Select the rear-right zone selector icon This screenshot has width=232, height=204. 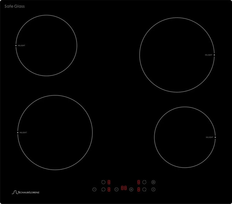[x=145, y=182]
